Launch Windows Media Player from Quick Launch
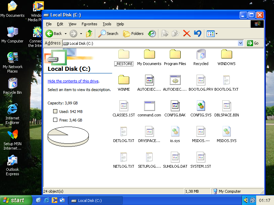Viewport: 274px width, 205px height. (x=54, y=200)
